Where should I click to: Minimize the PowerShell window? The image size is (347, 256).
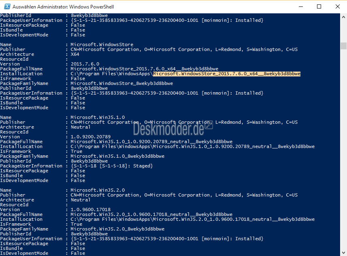[301, 6]
